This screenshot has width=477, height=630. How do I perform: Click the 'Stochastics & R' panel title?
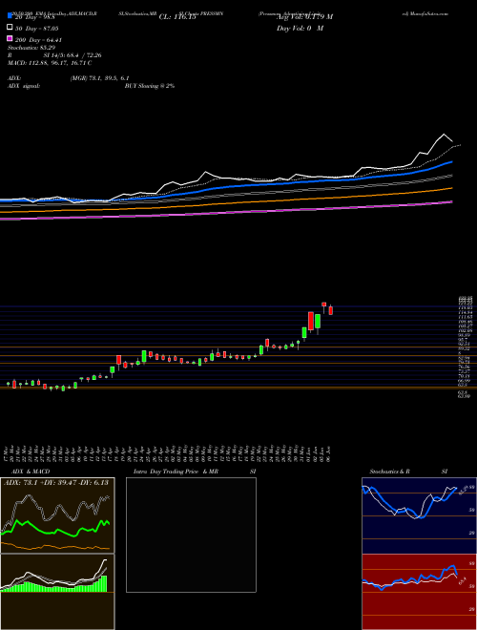coord(389,472)
